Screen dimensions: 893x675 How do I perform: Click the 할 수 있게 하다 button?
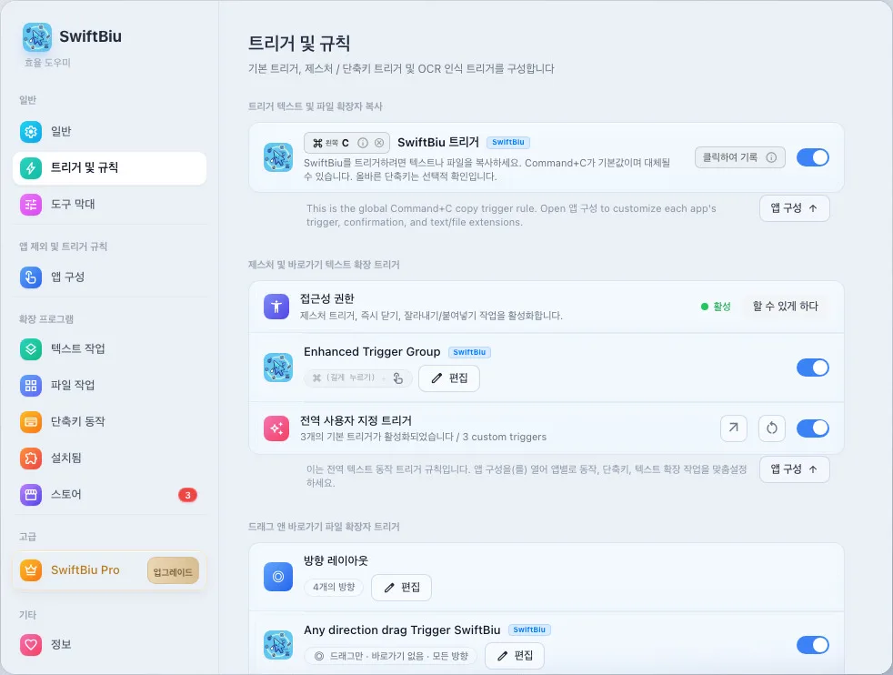tap(786, 307)
